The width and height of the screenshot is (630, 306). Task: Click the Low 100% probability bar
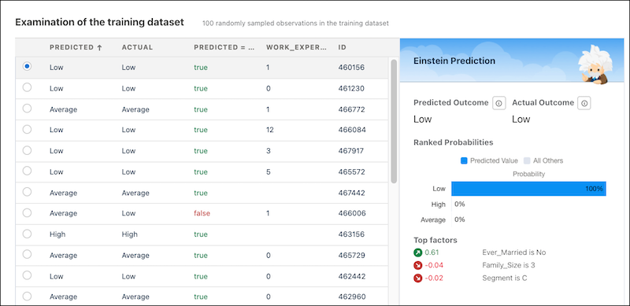click(x=528, y=188)
